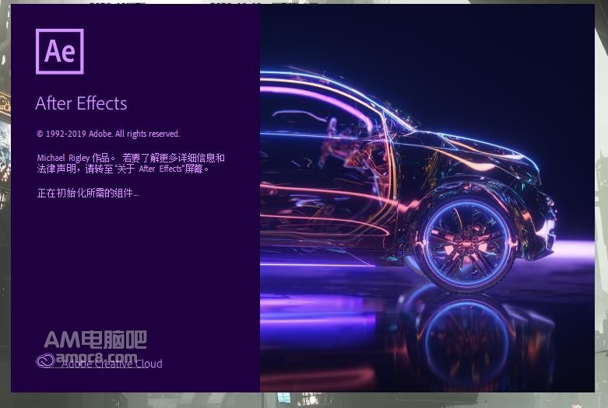608x408 pixels.
Task: Click the Ae application logo
Action: [x=60, y=51]
